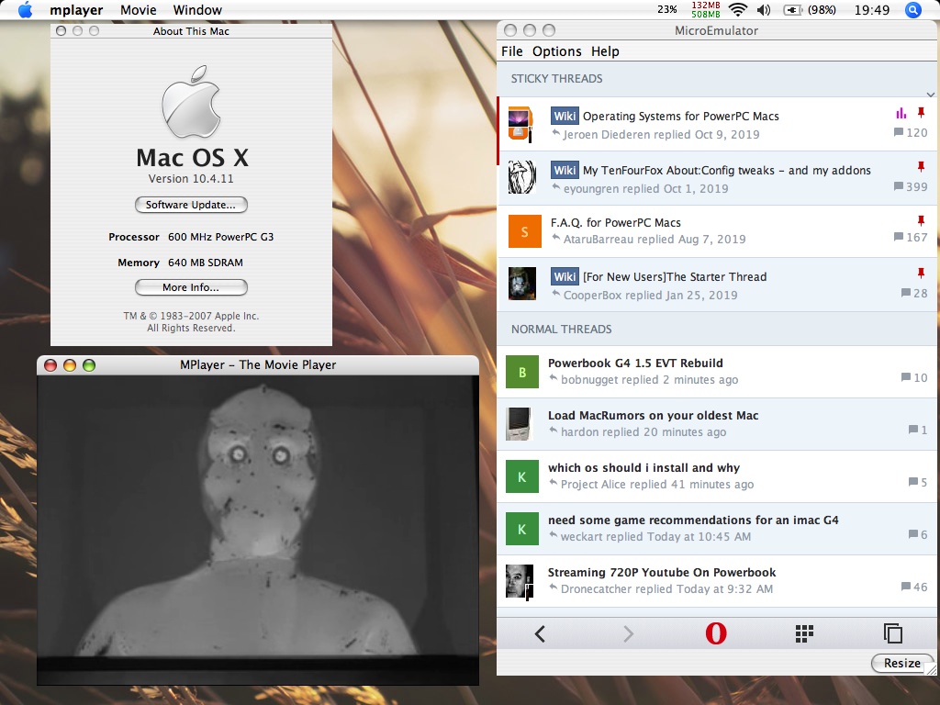Click pin icon on TenFourFox tweaks thread

[921, 166]
